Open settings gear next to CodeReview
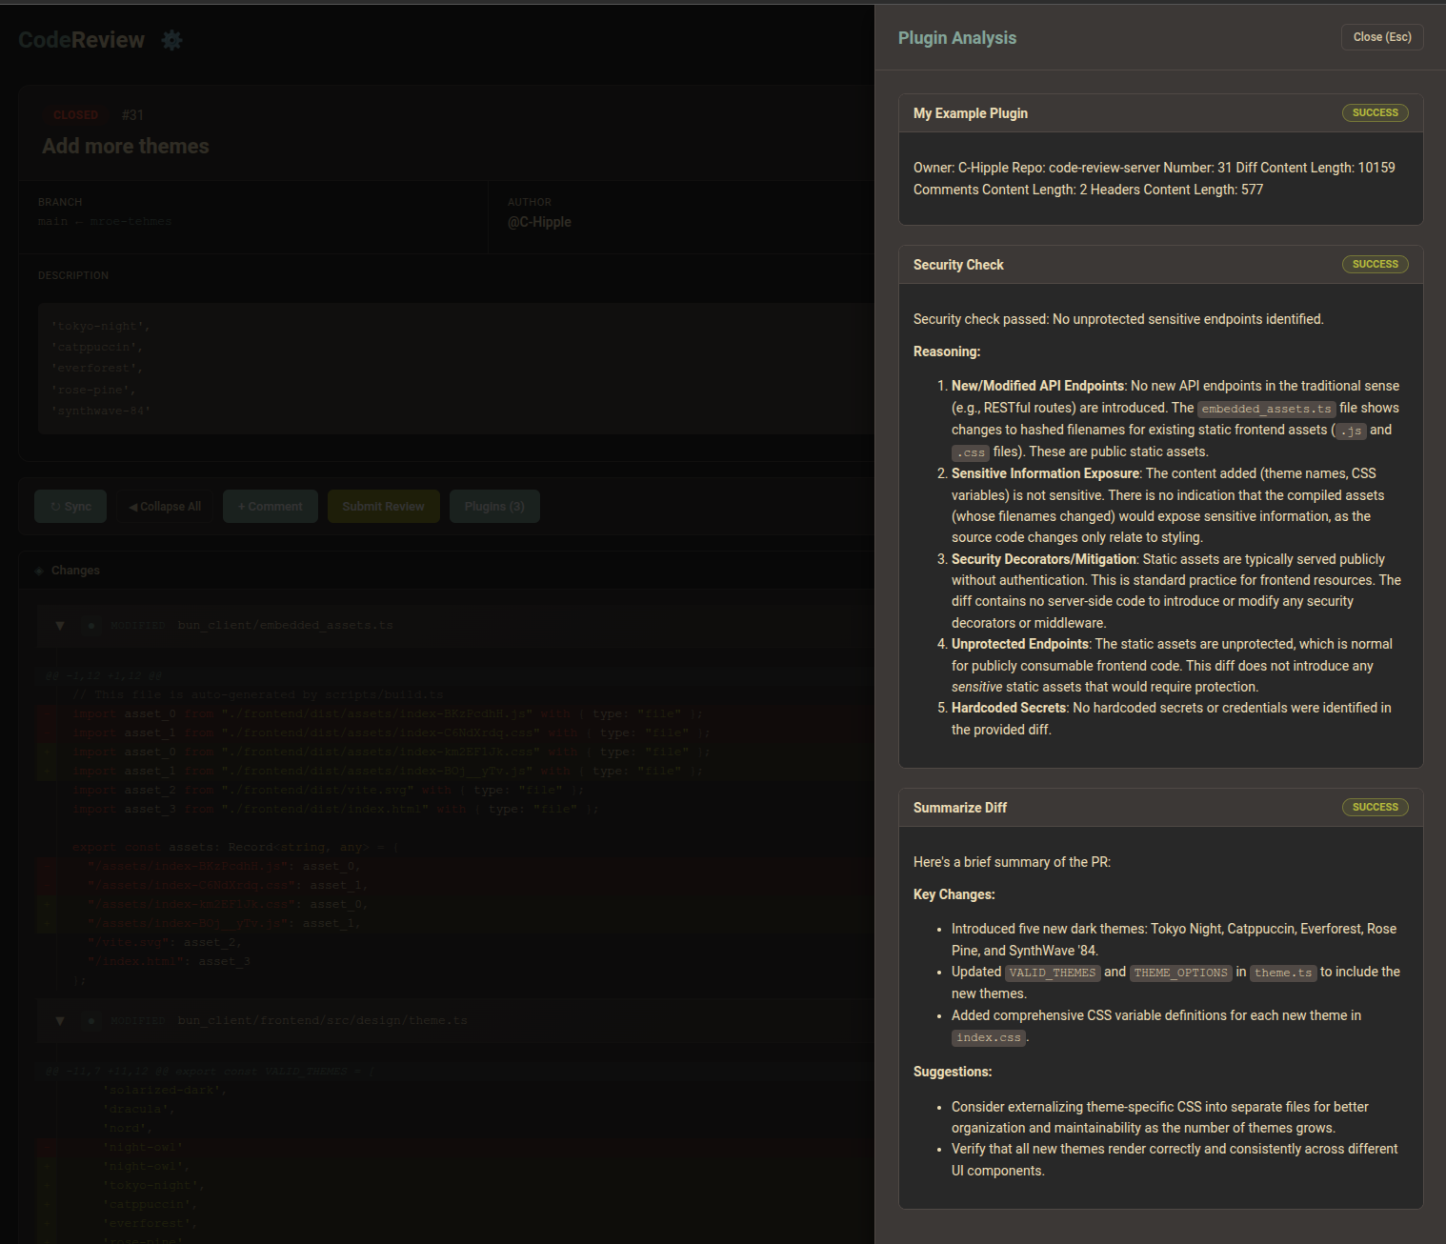 click(171, 40)
